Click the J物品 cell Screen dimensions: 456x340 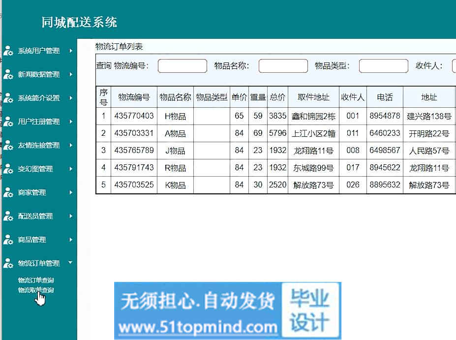pos(175,151)
